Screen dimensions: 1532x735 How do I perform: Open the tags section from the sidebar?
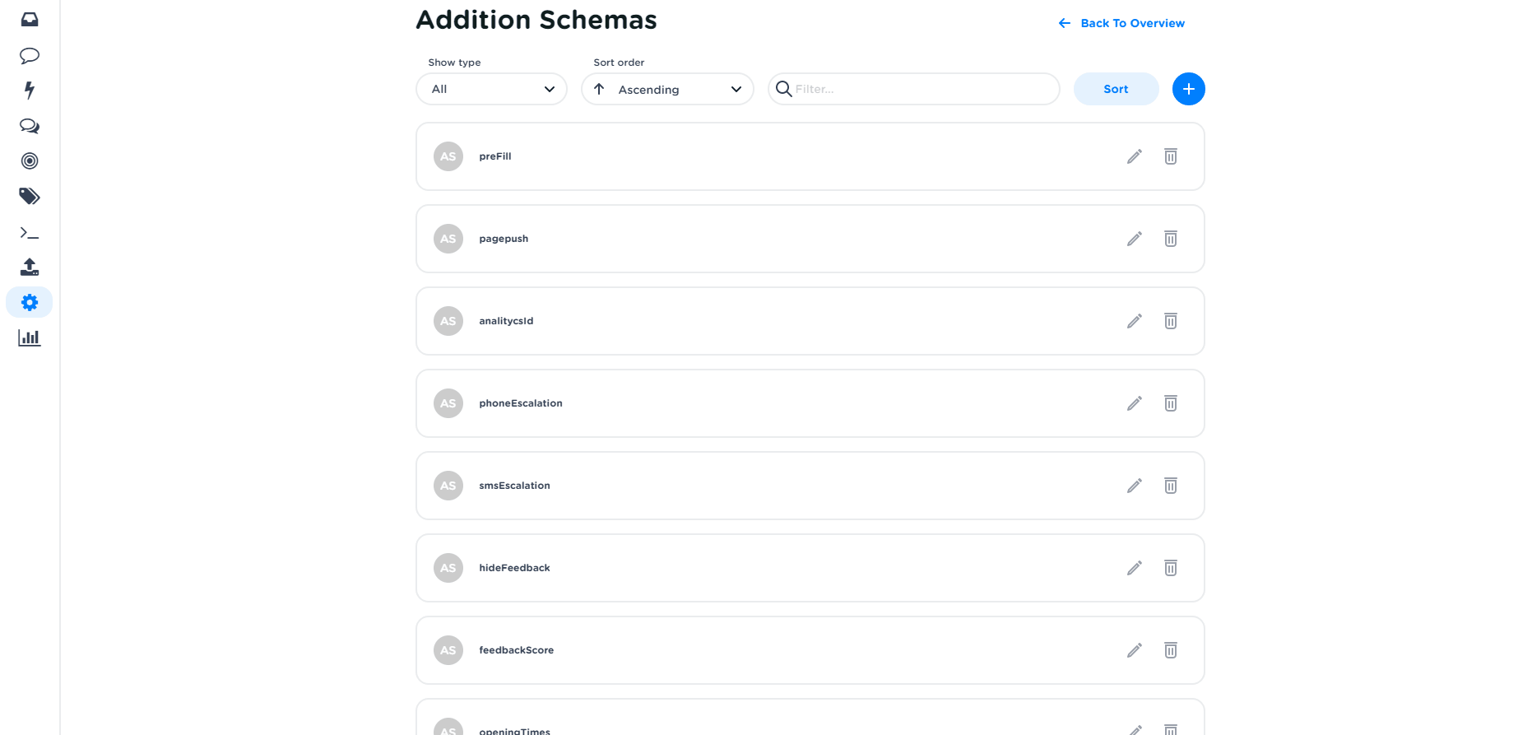click(x=29, y=197)
